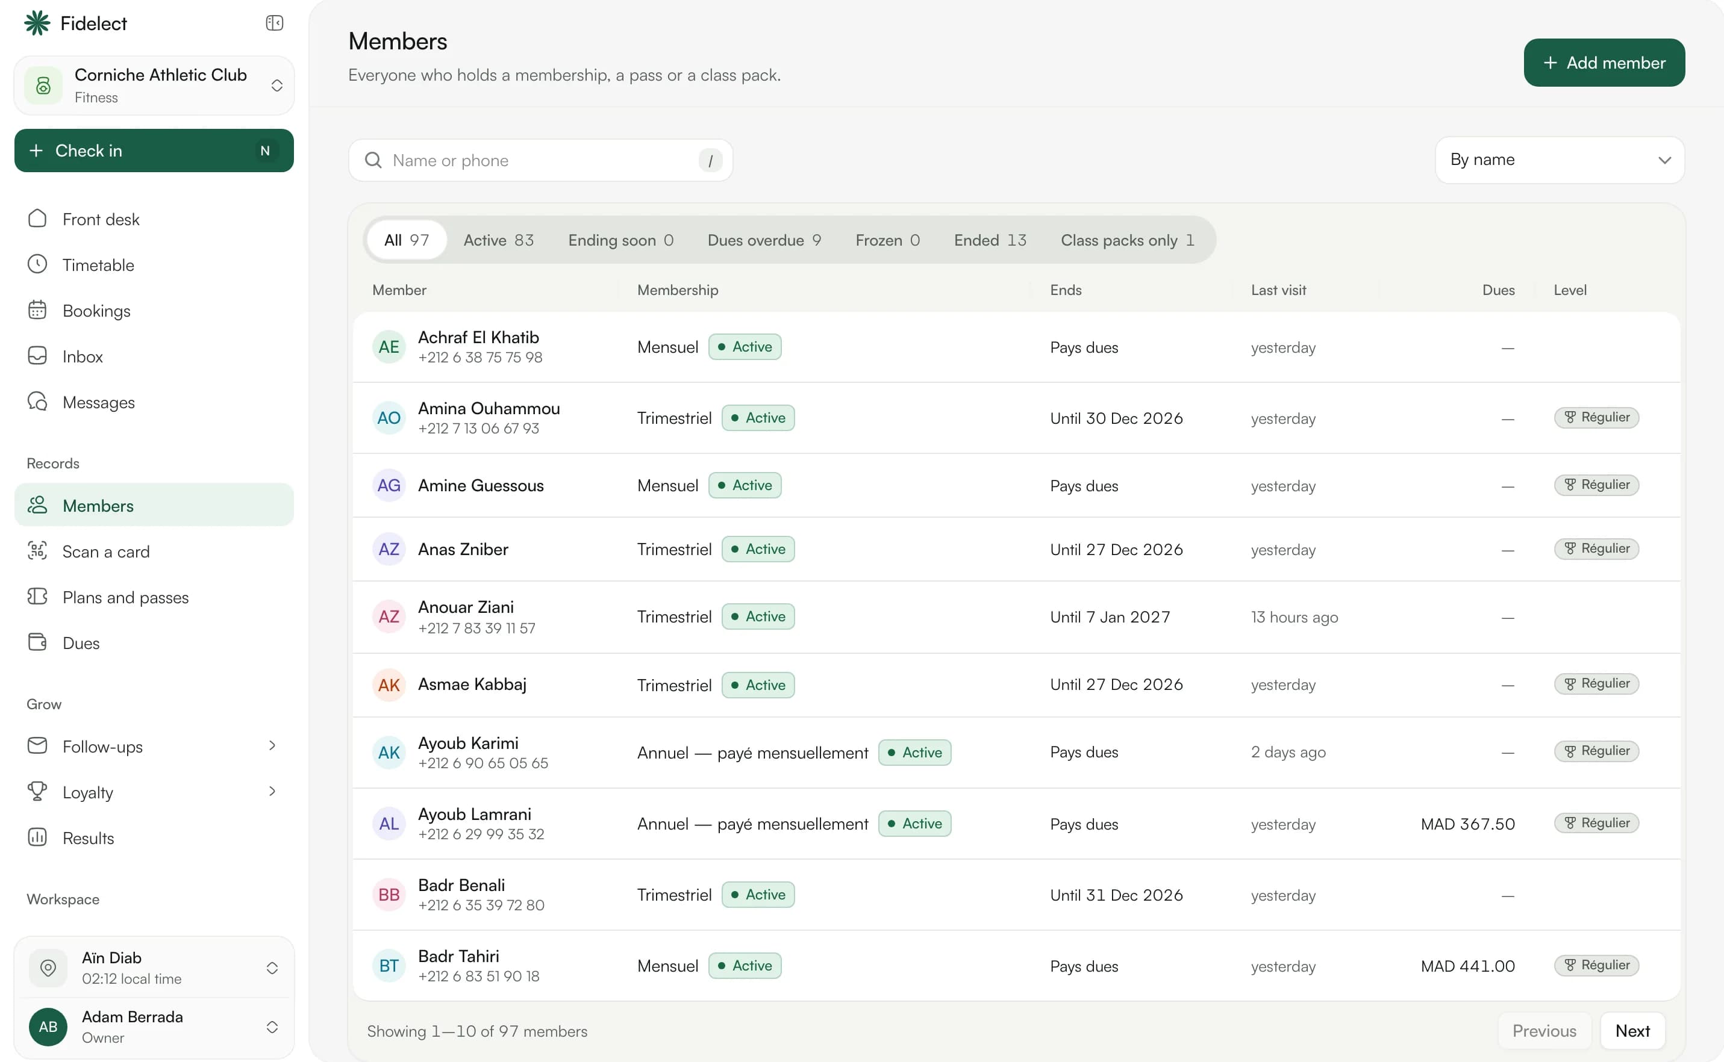This screenshot has height=1062, width=1724.
Task: Click the Previous page button
Action: point(1544,1031)
